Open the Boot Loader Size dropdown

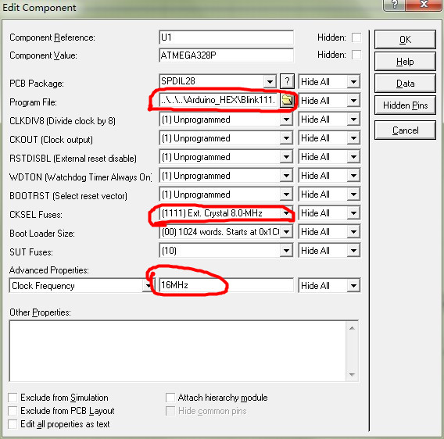click(286, 232)
